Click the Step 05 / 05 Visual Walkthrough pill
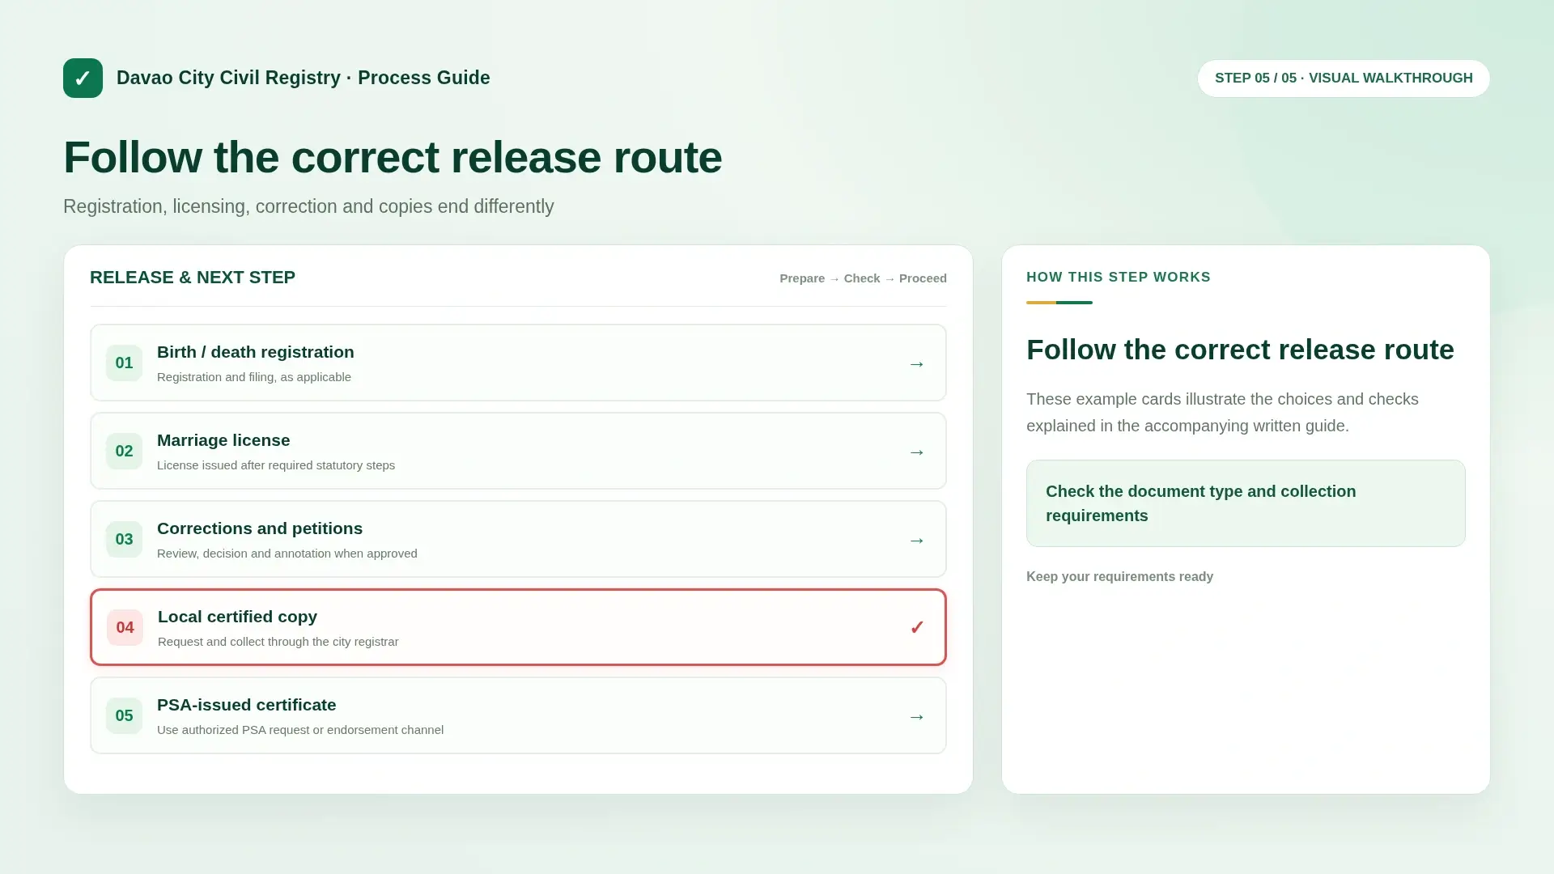The width and height of the screenshot is (1554, 874). pyautogui.click(x=1344, y=78)
